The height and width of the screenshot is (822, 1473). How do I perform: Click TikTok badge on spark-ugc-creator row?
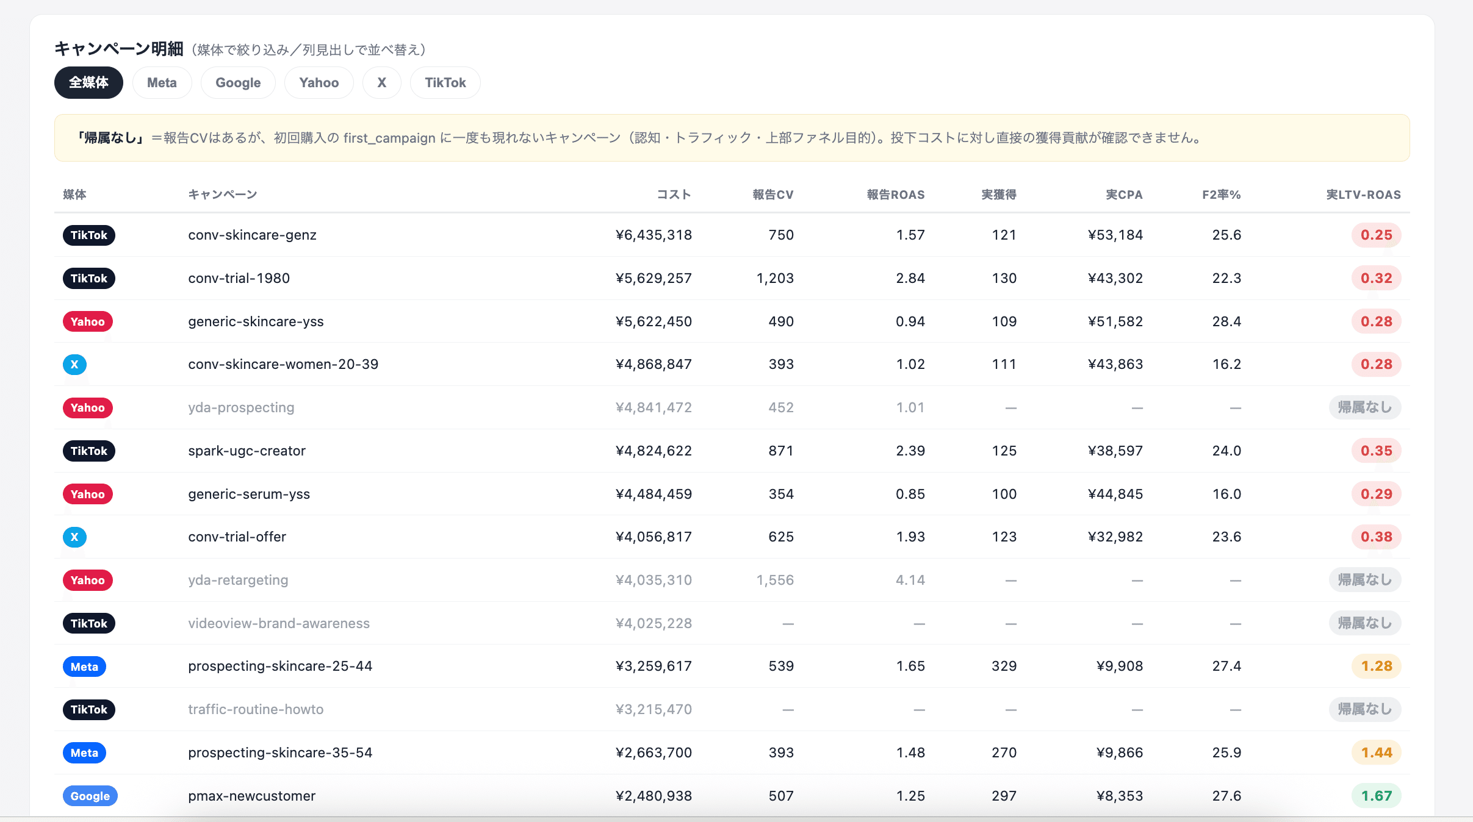[x=89, y=451]
